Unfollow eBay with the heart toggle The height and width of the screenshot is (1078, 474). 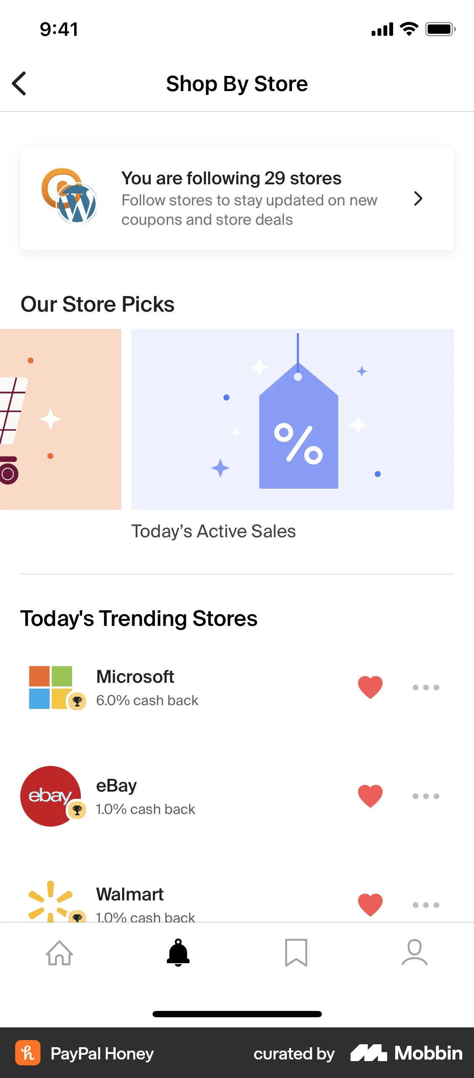pos(370,796)
